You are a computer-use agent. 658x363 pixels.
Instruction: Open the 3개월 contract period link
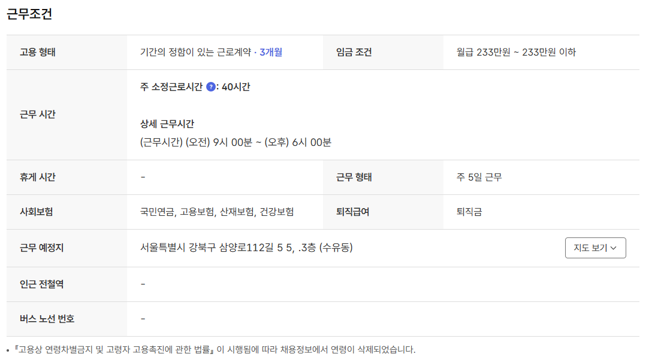(271, 53)
